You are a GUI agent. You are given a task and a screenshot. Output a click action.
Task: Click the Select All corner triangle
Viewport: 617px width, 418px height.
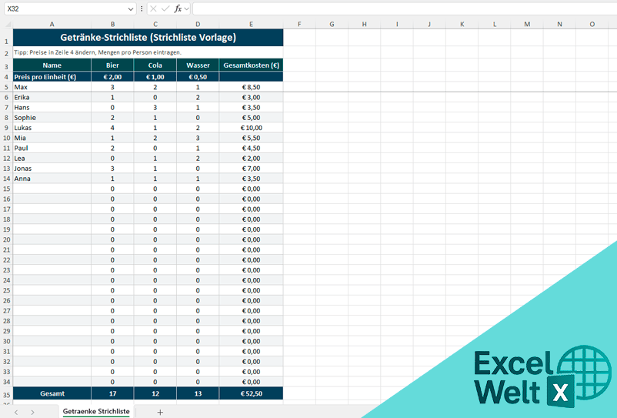pyautogui.click(x=6, y=24)
